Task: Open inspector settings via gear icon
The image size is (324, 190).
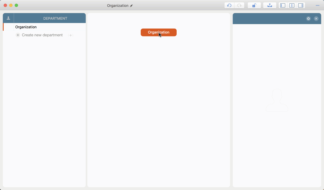Action: 309,19
